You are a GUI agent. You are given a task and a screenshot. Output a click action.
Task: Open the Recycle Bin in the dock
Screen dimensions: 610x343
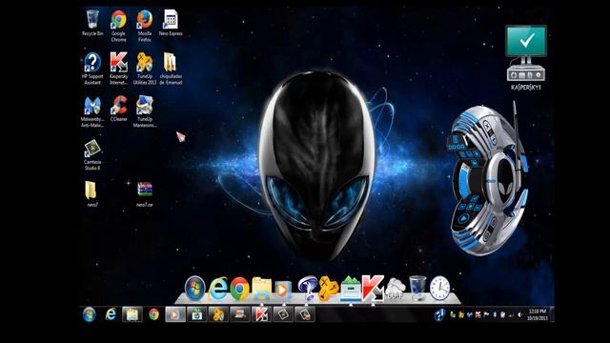click(x=417, y=288)
